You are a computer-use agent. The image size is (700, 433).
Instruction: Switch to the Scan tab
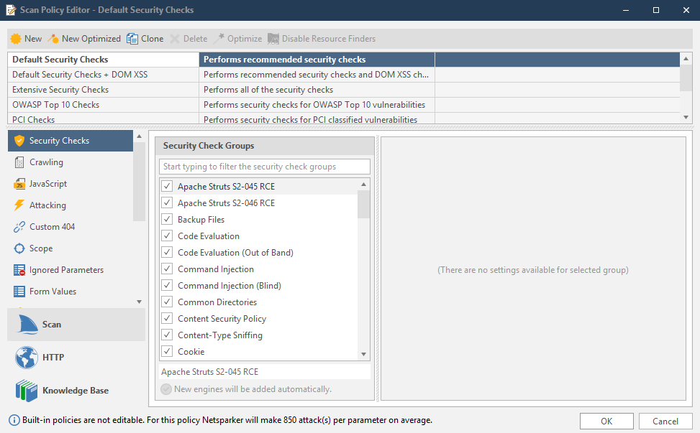[x=51, y=324]
